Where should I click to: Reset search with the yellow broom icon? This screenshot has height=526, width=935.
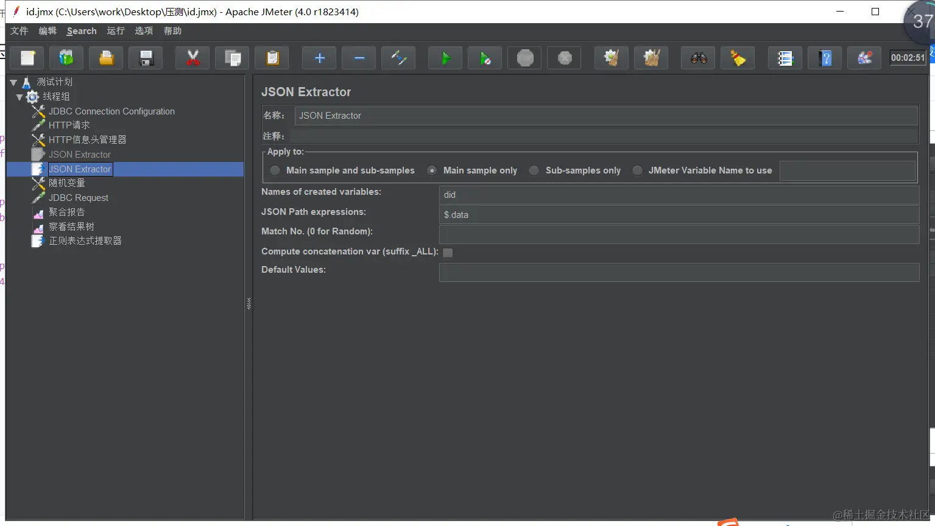click(x=738, y=58)
